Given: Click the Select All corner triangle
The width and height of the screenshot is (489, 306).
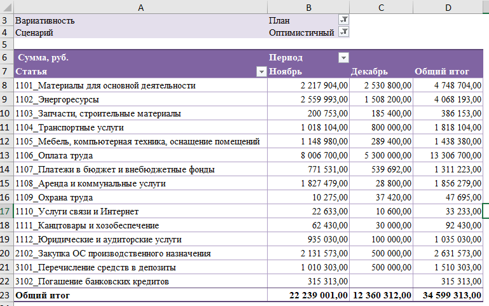Looking at the screenshot, I should 7,7.
